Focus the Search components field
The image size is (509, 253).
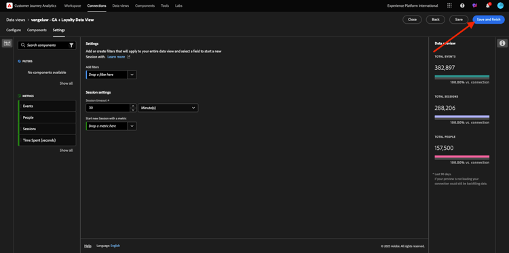point(47,45)
